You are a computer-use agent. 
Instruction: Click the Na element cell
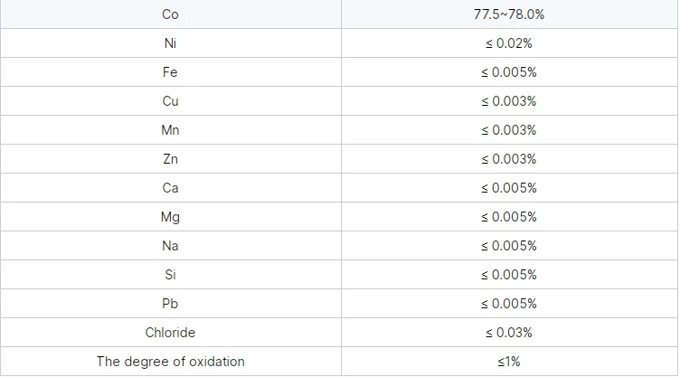tap(170, 246)
